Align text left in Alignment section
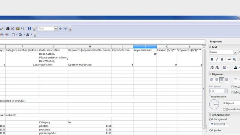Screen dimensions: 240x135 211,79
